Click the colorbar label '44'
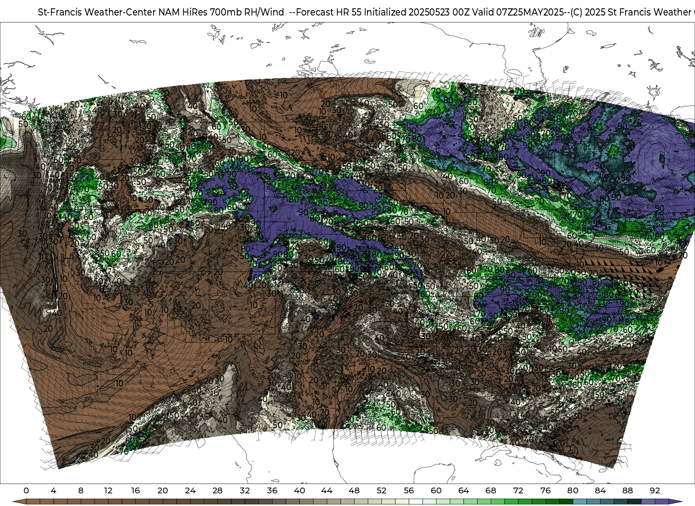The height and width of the screenshot is (506, 695). 327,490
